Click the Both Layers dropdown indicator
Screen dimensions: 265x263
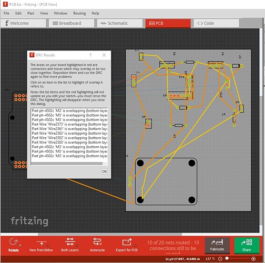click(77, 246)
